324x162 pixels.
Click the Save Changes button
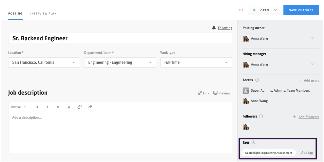tap(301, 10)
